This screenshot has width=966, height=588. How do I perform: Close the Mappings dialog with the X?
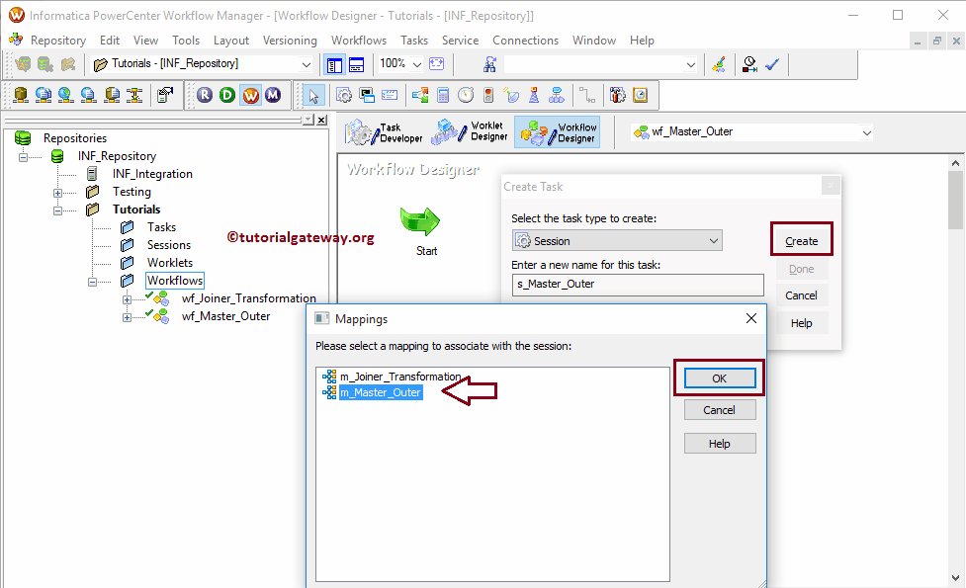point(751,318)
